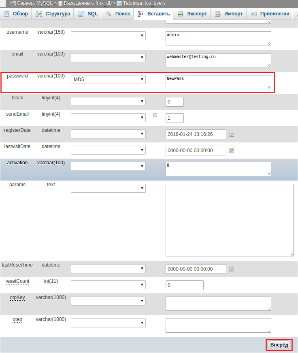Focus the lastvisitDate value field
This screenshot has height=353, width=298.
196,151
